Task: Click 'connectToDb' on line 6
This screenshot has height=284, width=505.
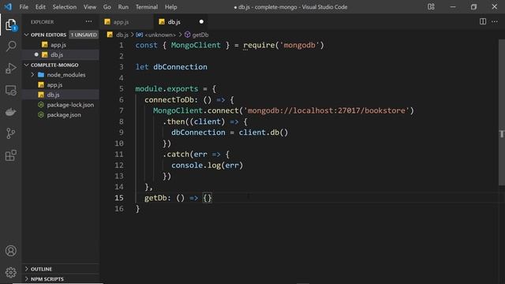Action: 169,99
